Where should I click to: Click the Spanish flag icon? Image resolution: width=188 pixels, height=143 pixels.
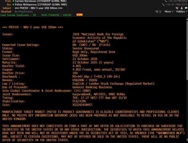tap(80, 15)
